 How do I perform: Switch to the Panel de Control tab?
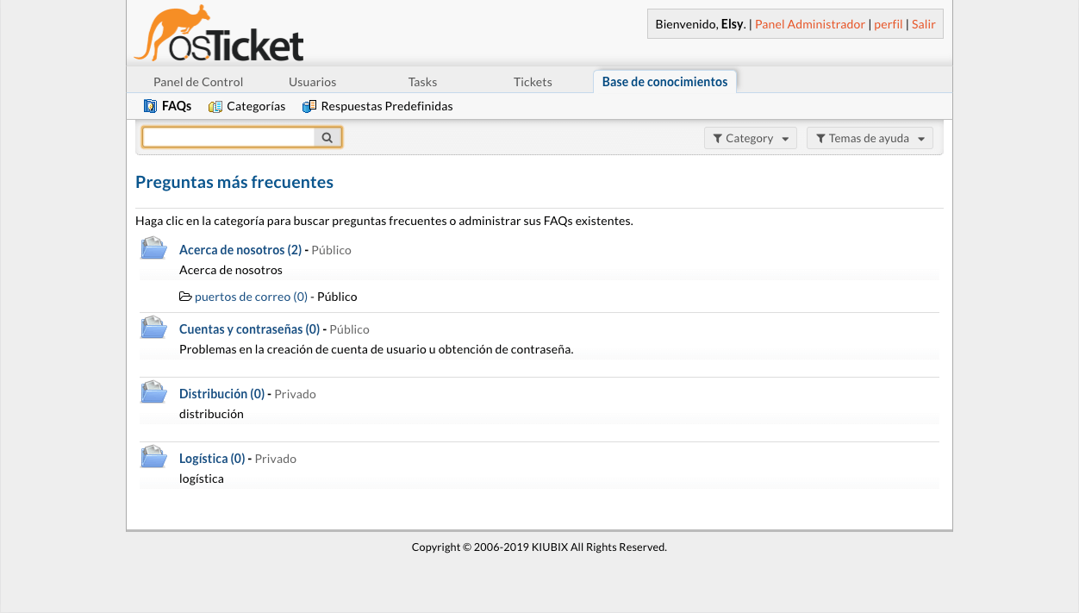198,82
